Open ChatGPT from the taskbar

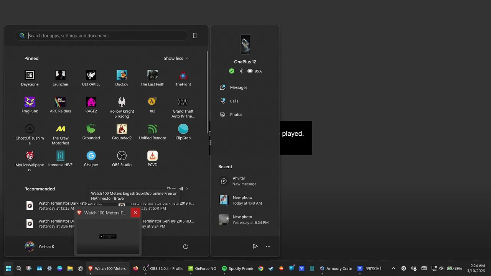[x=80, y=268]
